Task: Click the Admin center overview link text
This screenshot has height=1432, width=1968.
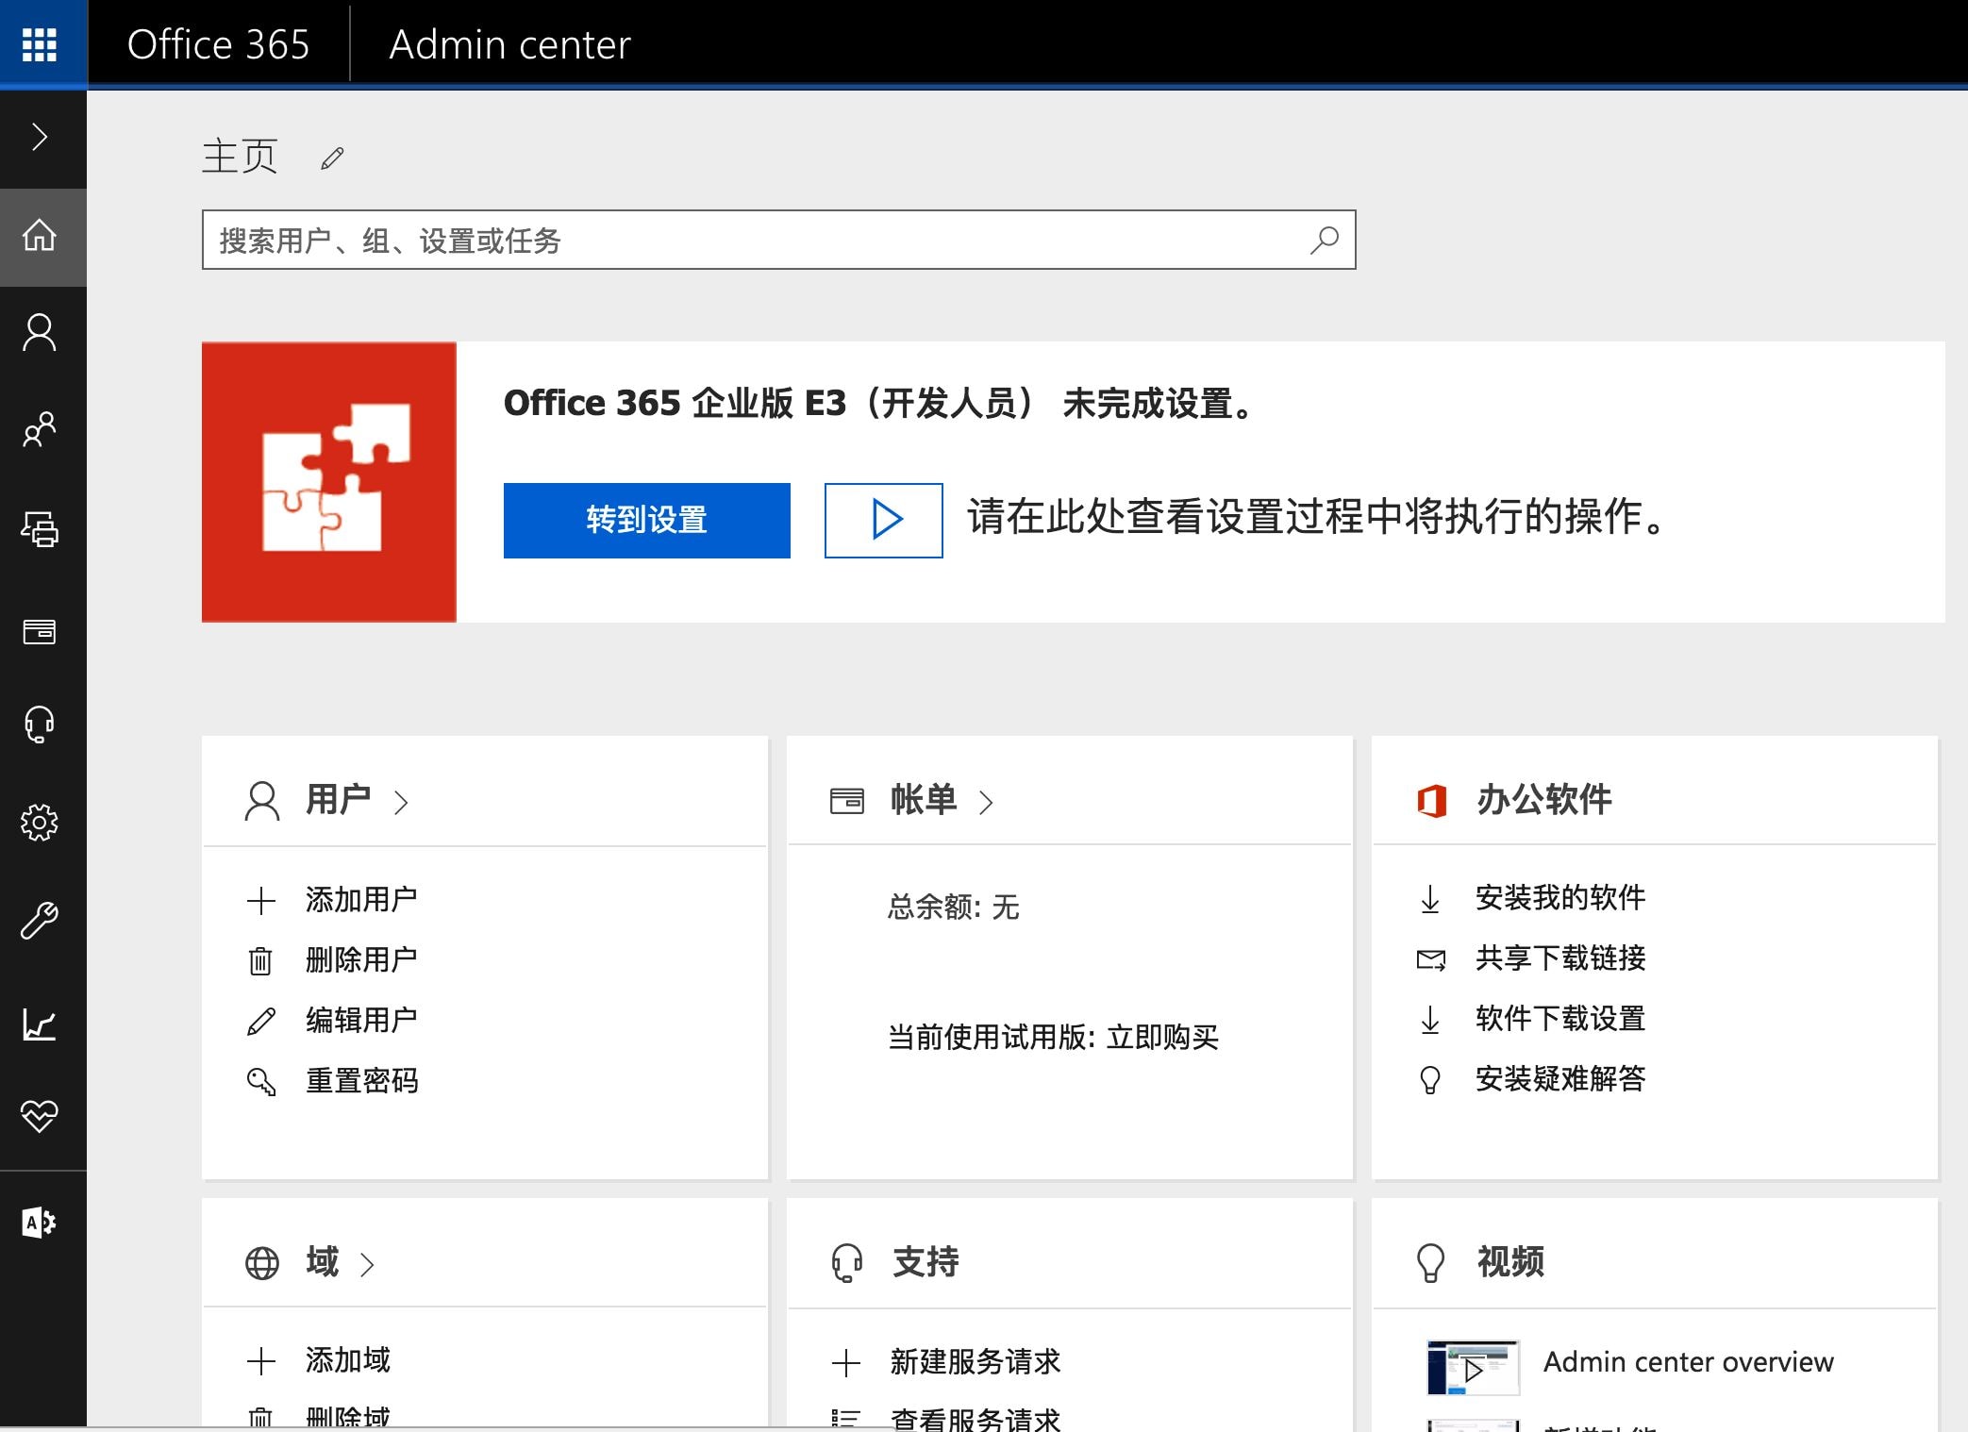Action: tap(1689, 1362)
